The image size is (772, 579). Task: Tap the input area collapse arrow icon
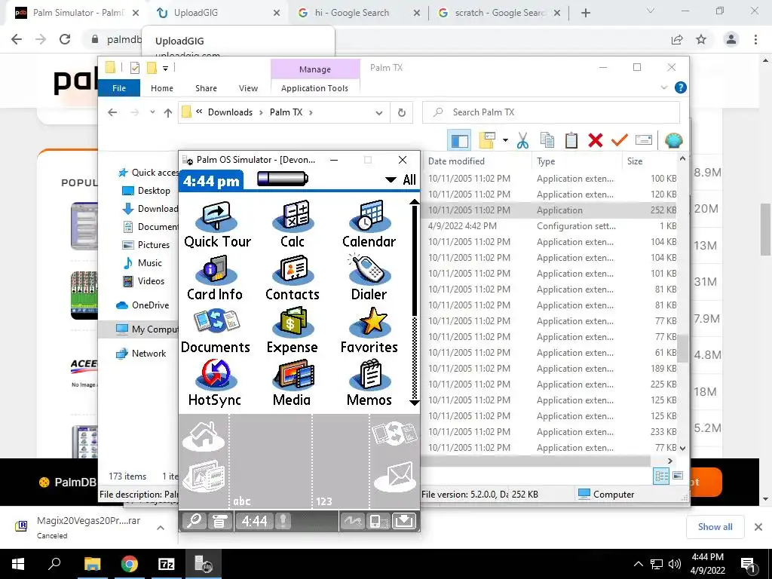tap(404, 521)
